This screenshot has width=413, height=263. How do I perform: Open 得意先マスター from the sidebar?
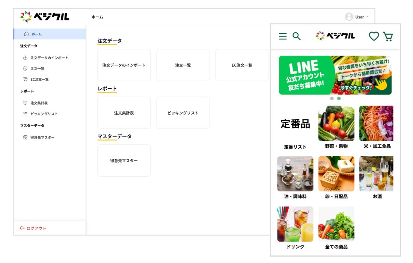(42, 137)
